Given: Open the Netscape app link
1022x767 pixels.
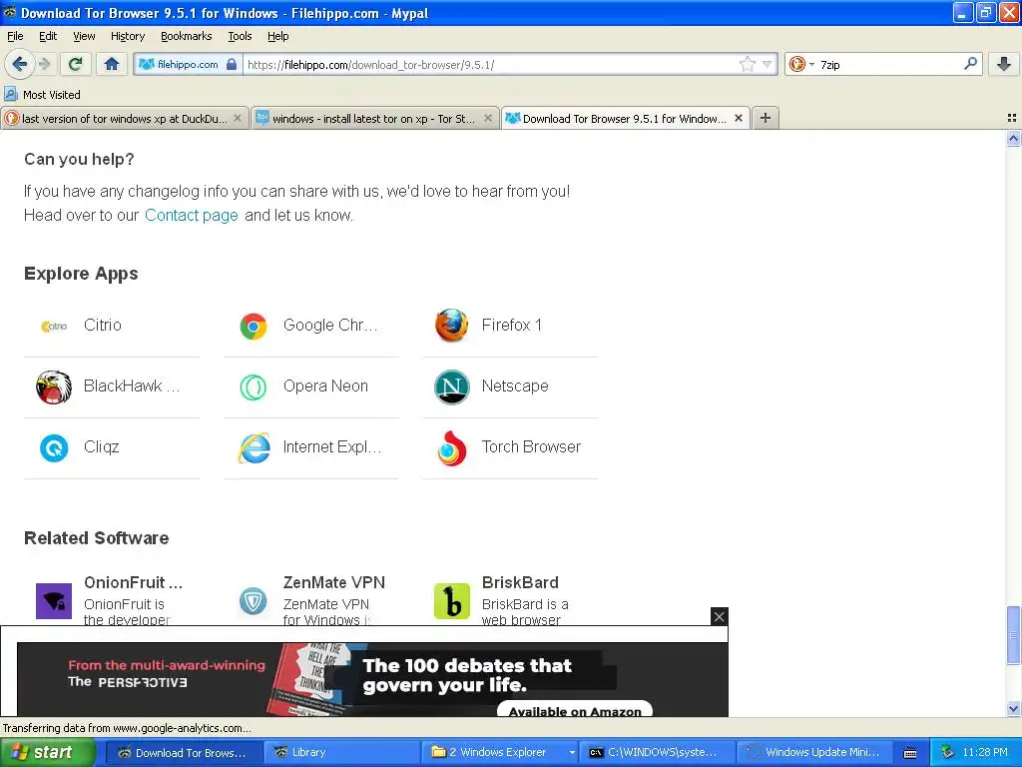Looking at the screenshot, I should [x=515, y=386].
